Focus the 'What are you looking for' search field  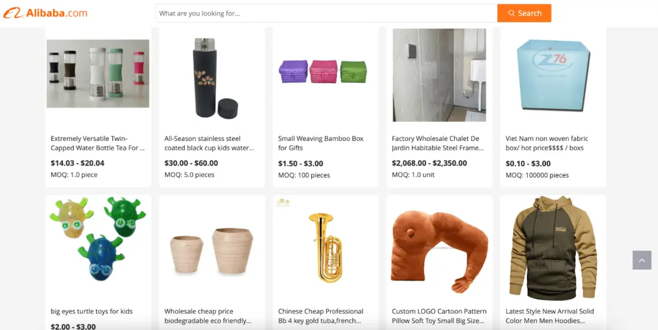point(326,13)
